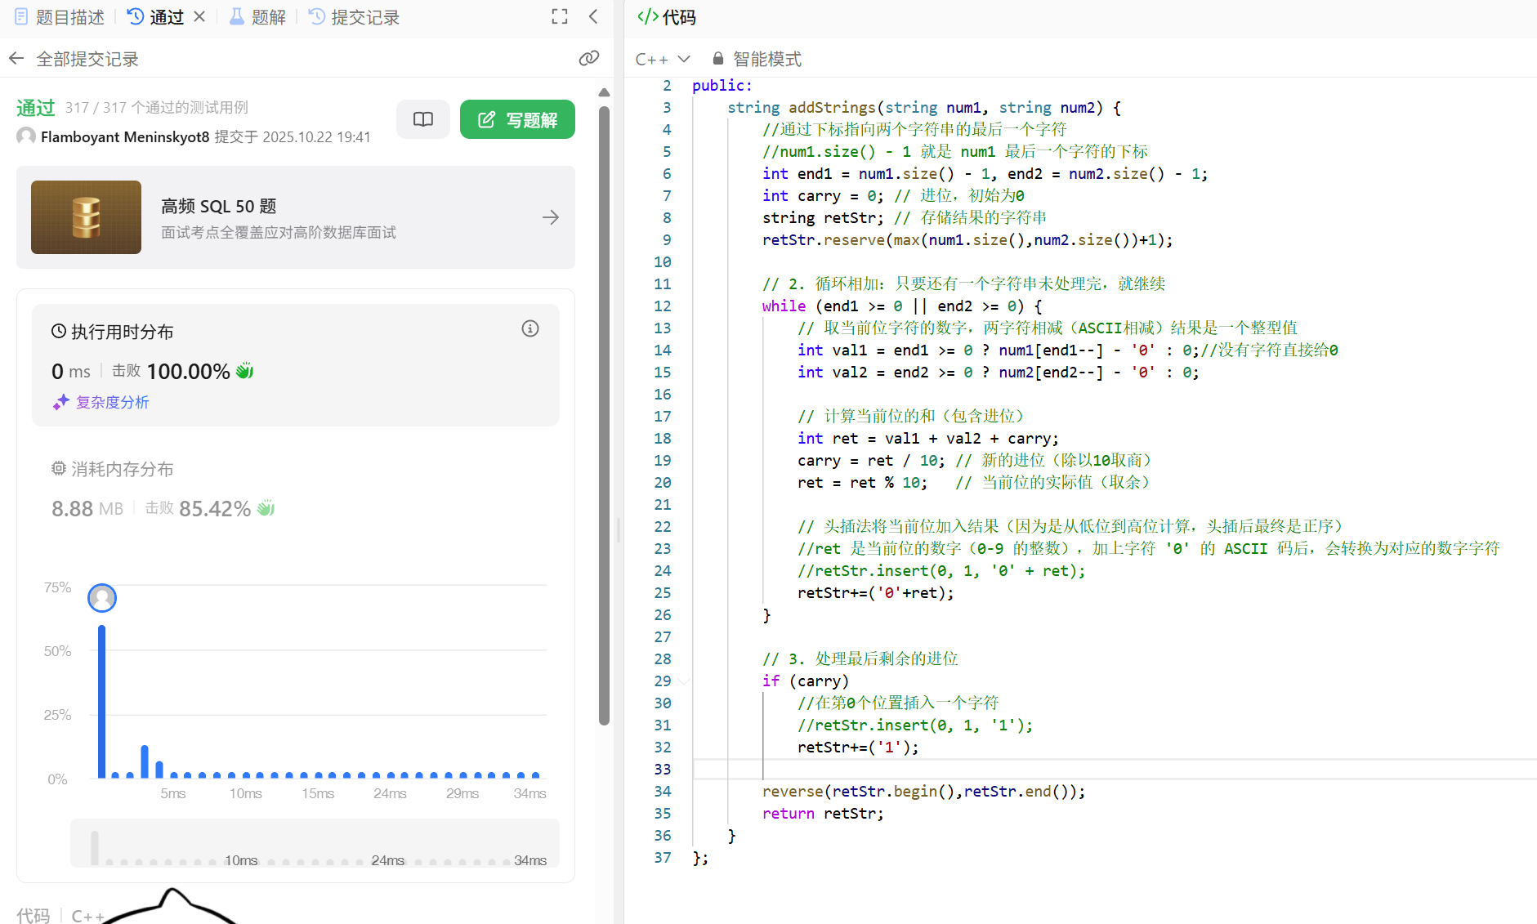Open the 题解 tab
Viewport: 1537px width, 924px height.
(257, 17)
